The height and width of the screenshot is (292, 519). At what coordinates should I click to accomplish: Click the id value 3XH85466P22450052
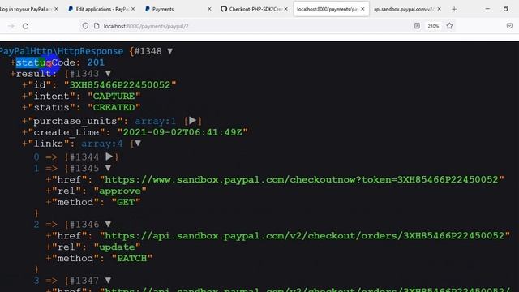[x=120, y=85]
